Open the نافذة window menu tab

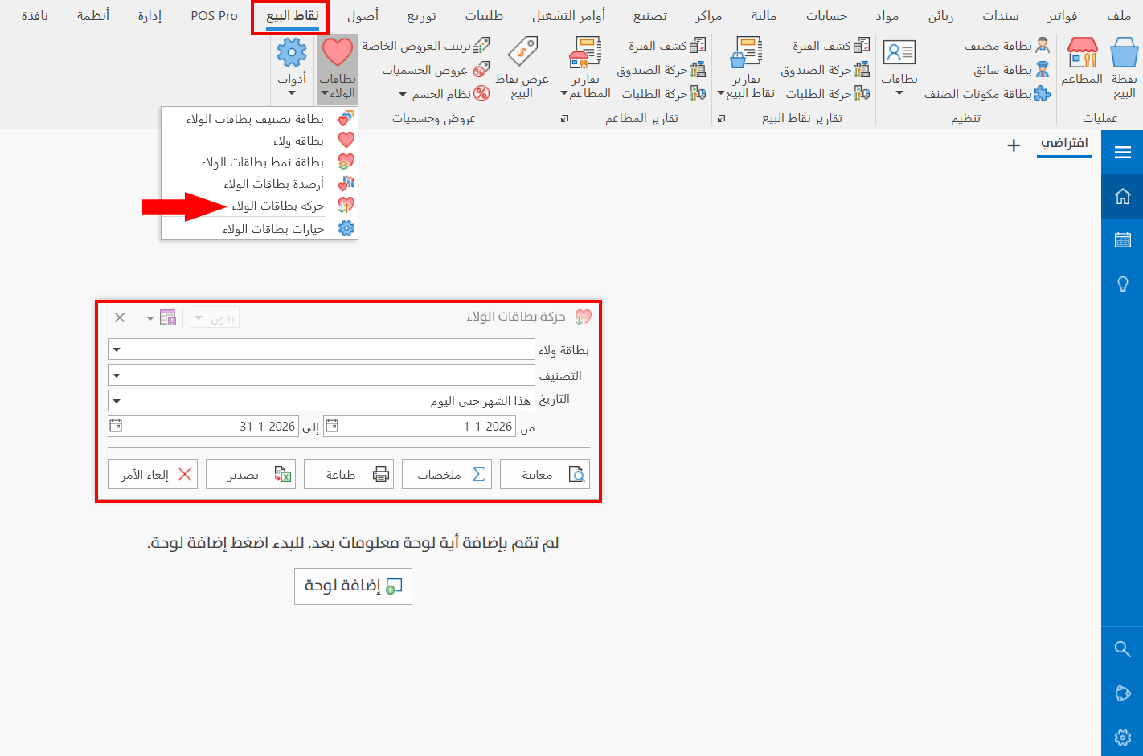click(35, 16)
